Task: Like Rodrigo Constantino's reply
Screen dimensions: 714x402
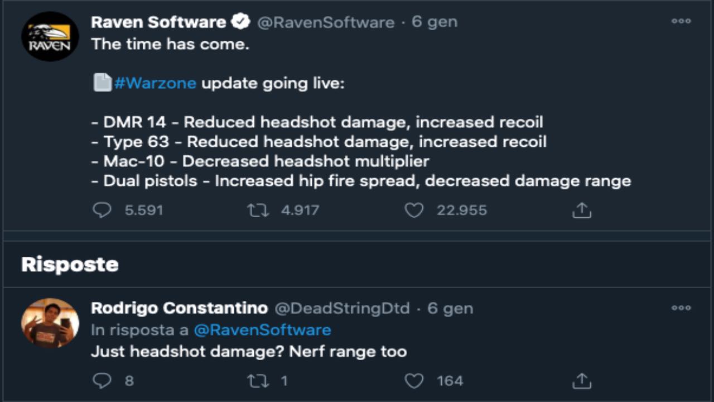Action: [x=414, y=381]
